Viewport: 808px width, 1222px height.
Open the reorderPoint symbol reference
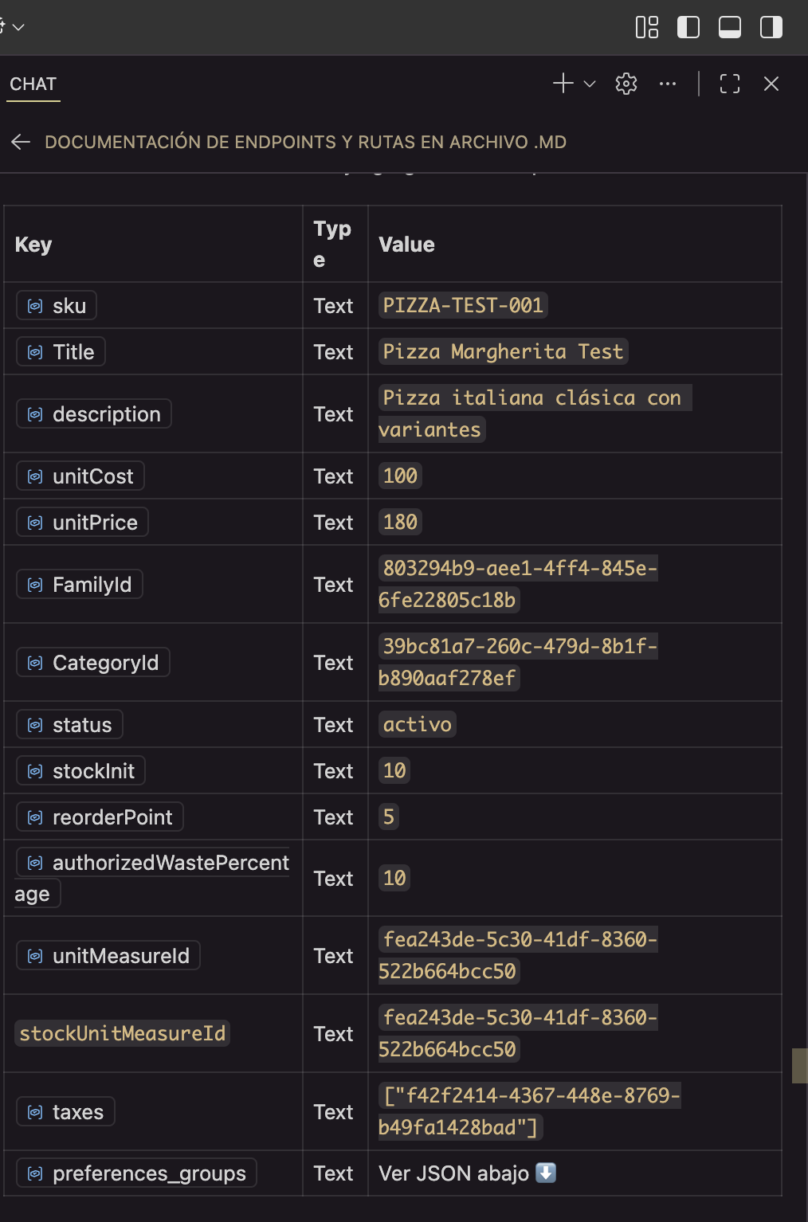[100, 817]
